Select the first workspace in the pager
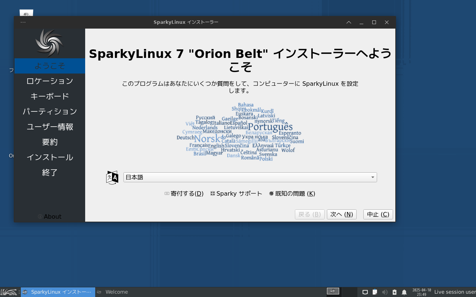 coord(333,291)
